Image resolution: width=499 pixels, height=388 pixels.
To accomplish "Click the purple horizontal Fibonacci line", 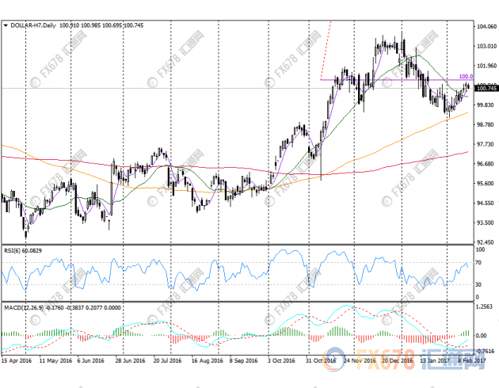I will 380,79.
